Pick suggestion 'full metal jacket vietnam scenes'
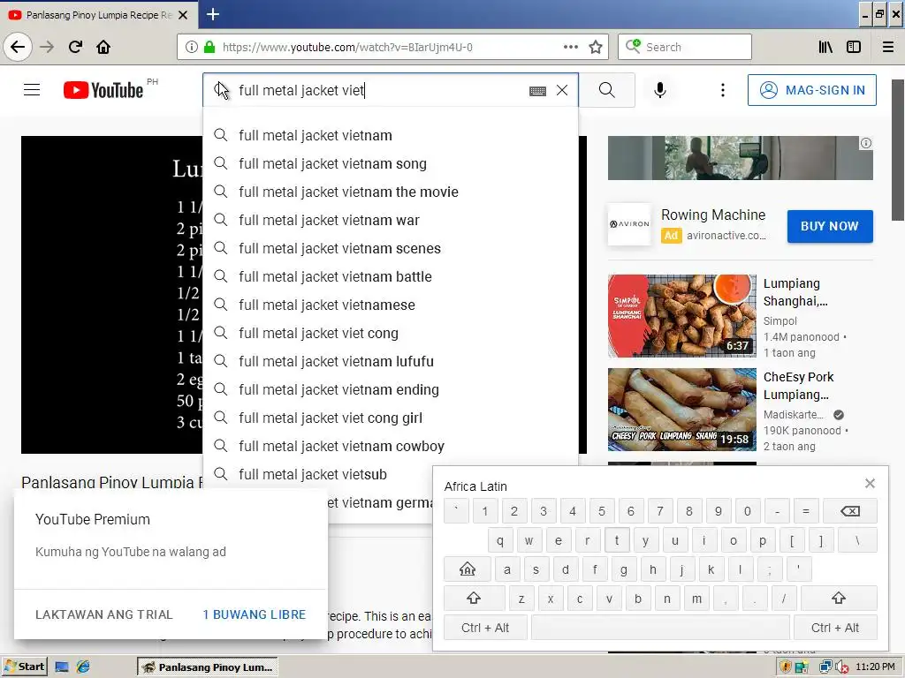Screen dimensions: 905x678 tap(390, 248)
